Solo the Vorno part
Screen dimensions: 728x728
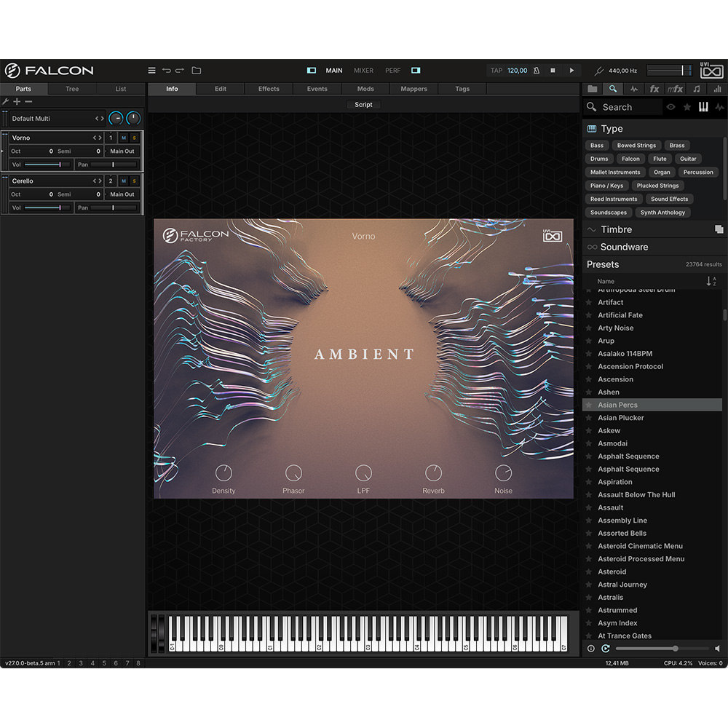(x=134, y=138)
